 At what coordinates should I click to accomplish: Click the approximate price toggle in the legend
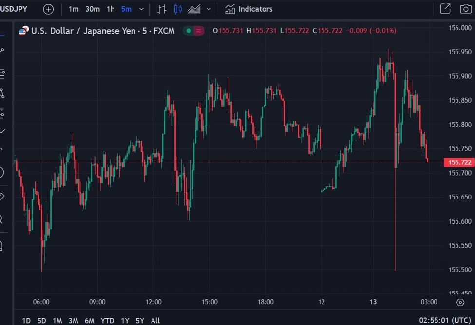pos(199,30)
